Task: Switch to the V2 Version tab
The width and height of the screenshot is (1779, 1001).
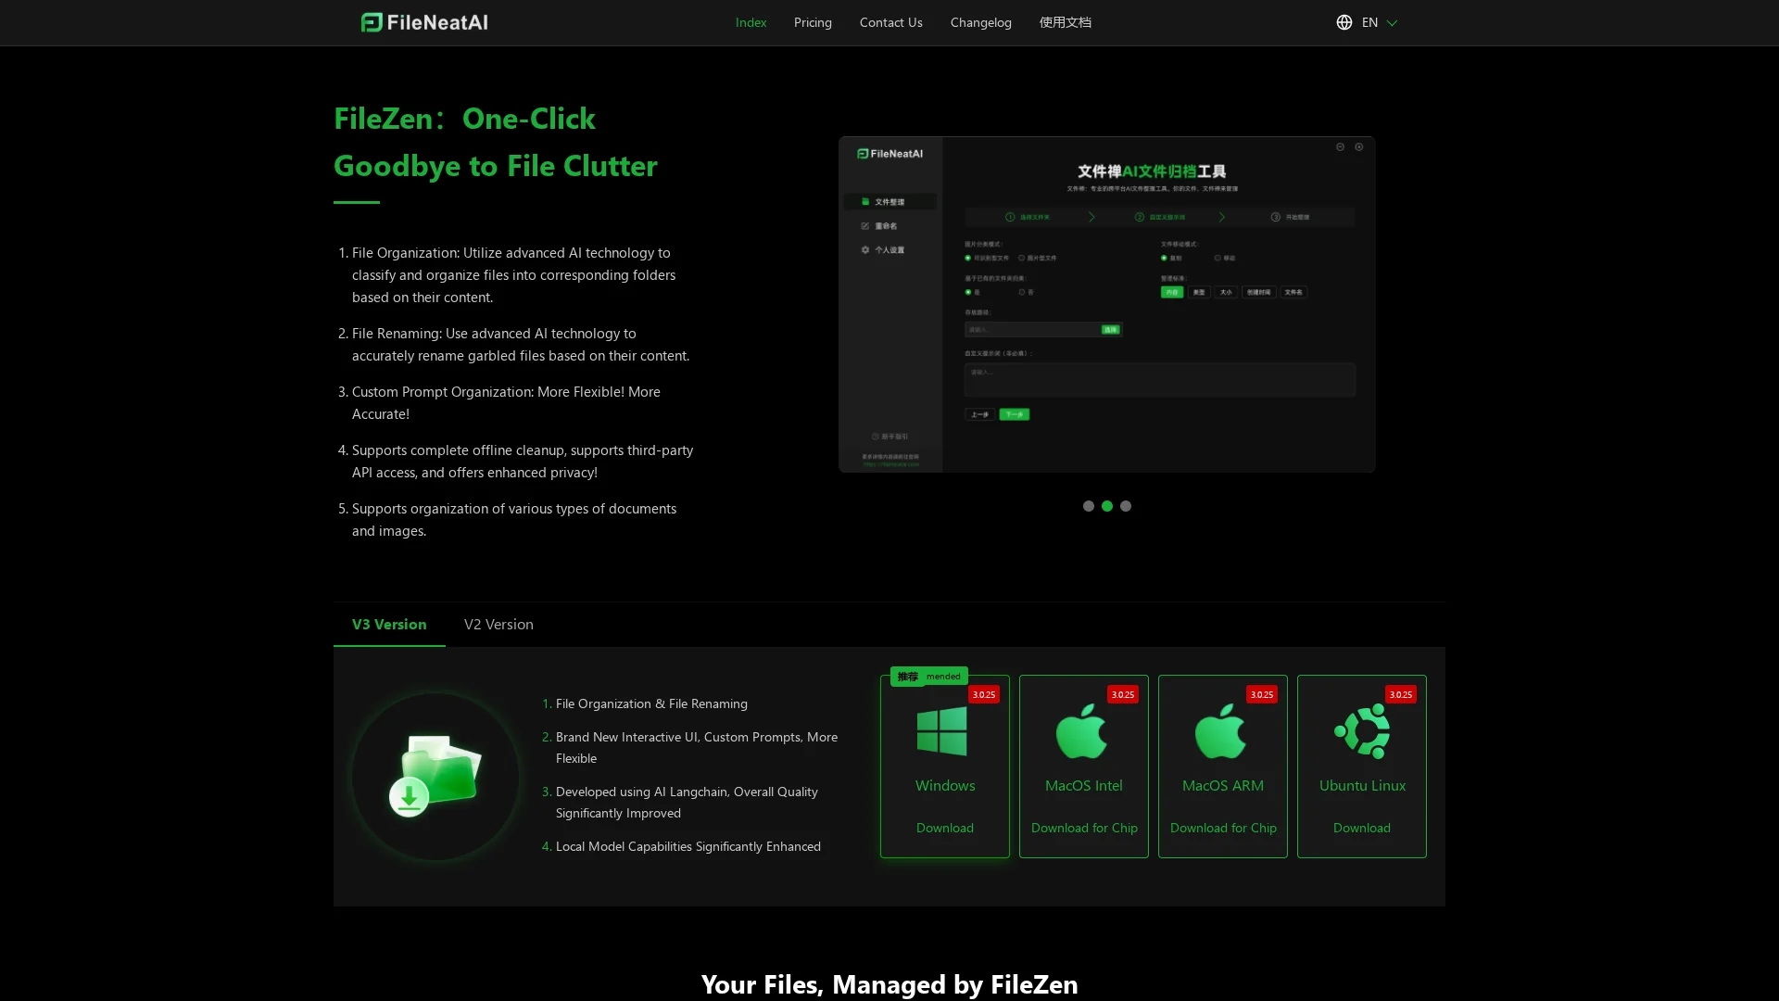Action: click(x=498, y=624)
